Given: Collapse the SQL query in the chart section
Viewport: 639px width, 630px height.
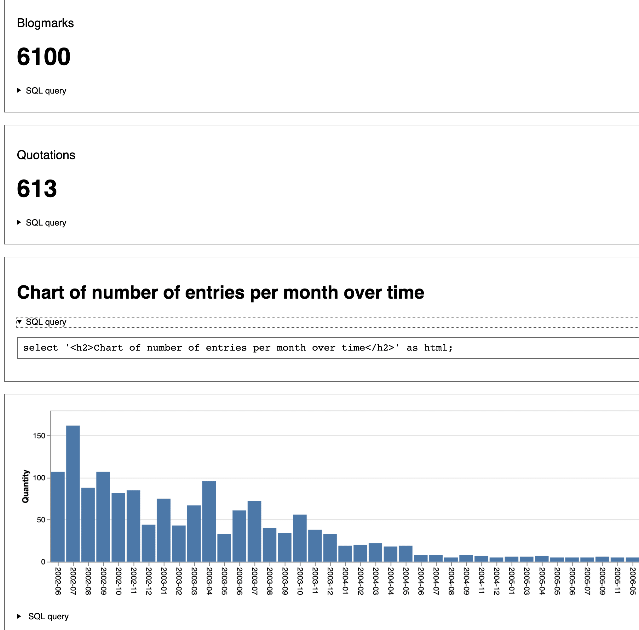Looking at the screenshot, I should pyautogui.click(x=46, y=322).
